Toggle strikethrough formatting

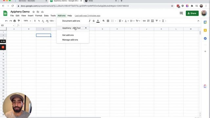[x=94, y=21]
